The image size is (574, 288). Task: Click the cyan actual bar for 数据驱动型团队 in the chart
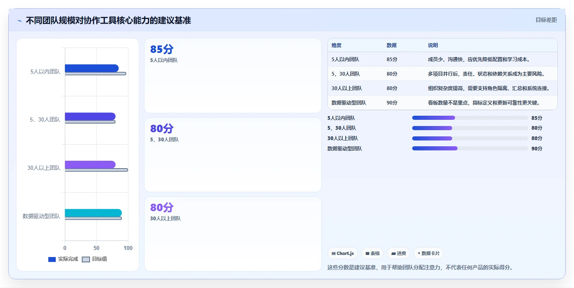93,213
